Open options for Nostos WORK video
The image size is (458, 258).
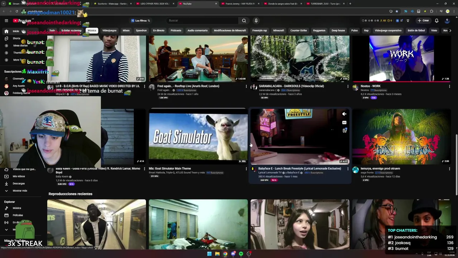pos(449,86)
